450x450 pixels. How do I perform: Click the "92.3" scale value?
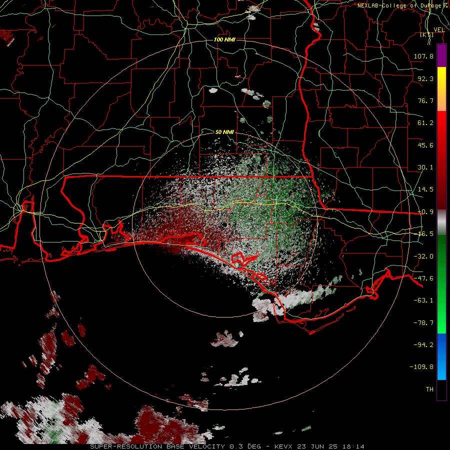click(x=425, y=78)
